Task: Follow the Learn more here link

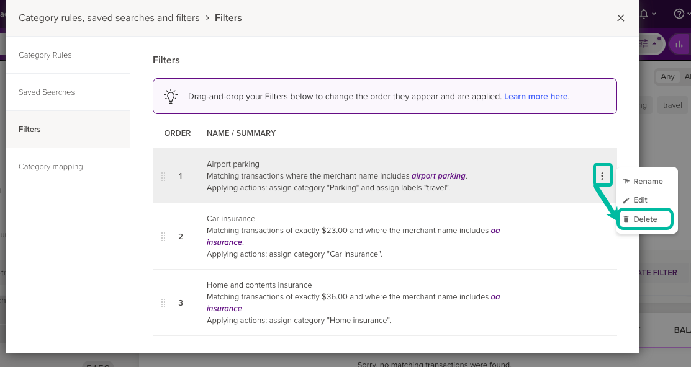Action: coord(536,97)
